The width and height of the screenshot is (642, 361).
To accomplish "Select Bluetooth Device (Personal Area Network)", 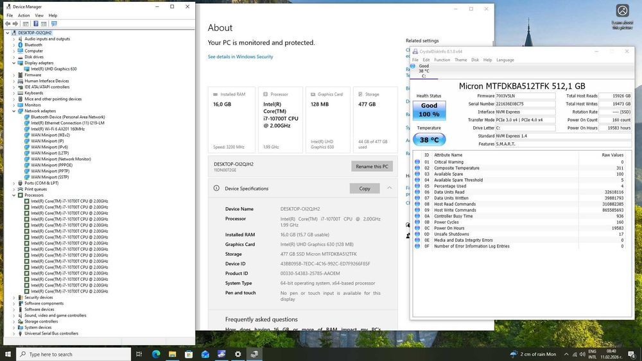I will (x=68, y=117).
